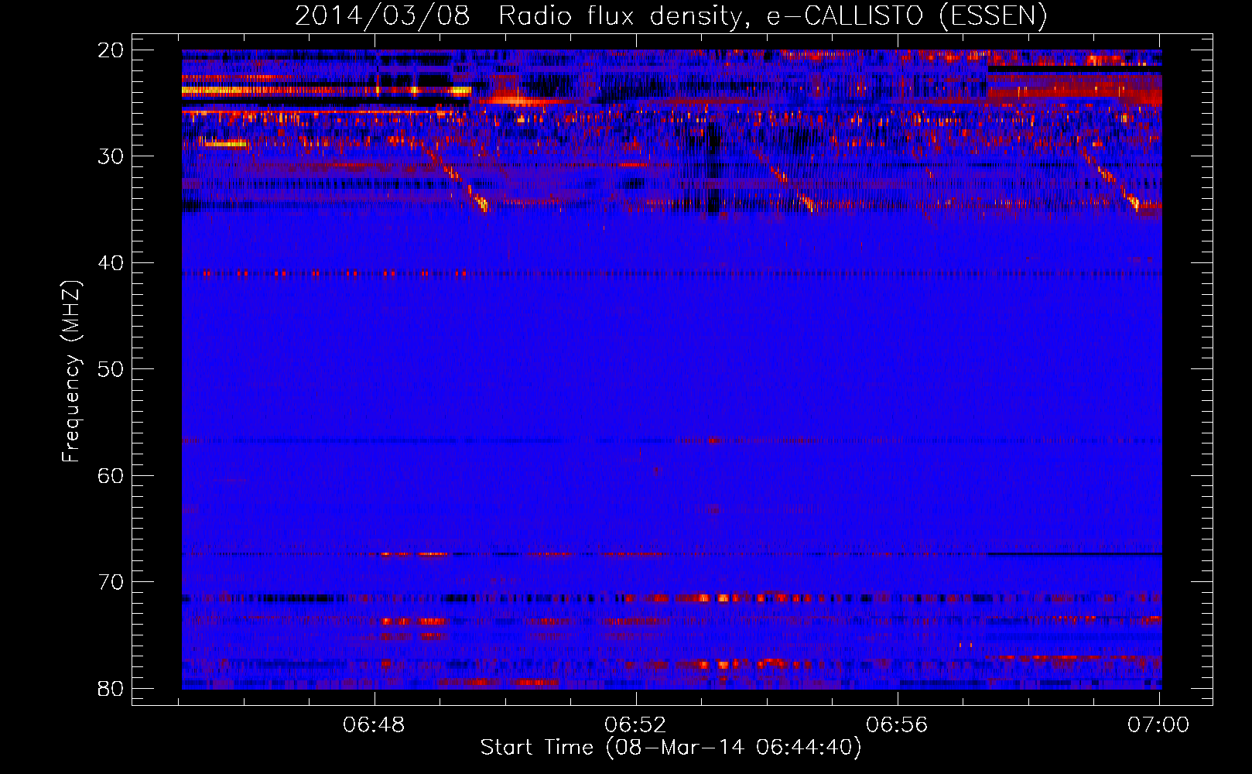1252x774 pixels.
Task: Click the plot title "2014/03/08 Radio flux density, e-CALLISTO (ESSEN)"
Action: (x=671, y=16)
